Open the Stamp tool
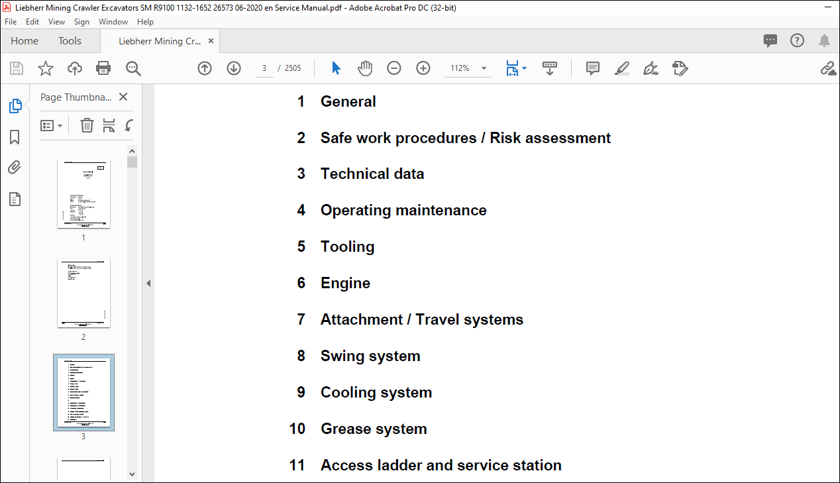Image resolution: width=840 pixels, height=483 pixels. (680, 68)
